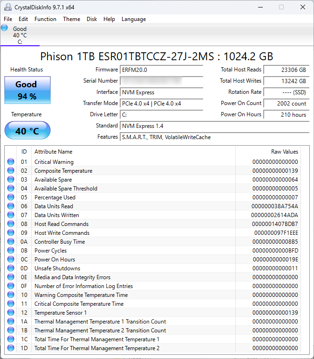This screenshot has width=314, height=359.
Task: Click orb for Thermal Management Temperature 1 Transition Count
Action: tap(11, 322)
